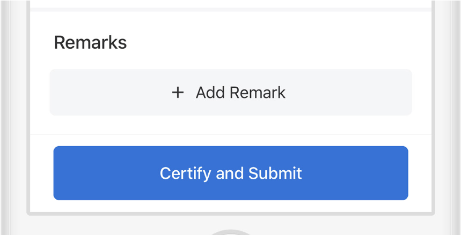Submit the form with the blue button
The width and height of the screenshot is (461, 235).
click(231, 173)
